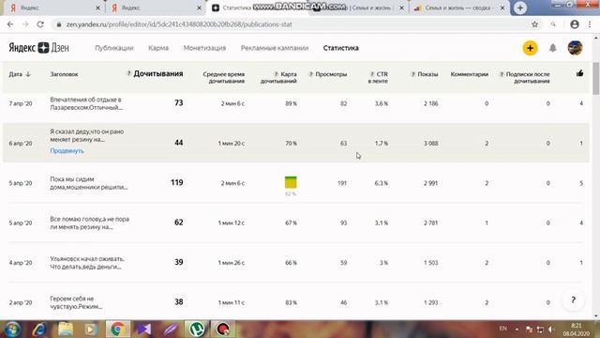This screenshot has height=338, width=600.
Task: Click the thumbs-up likes column icon
Action: [579, 73]
